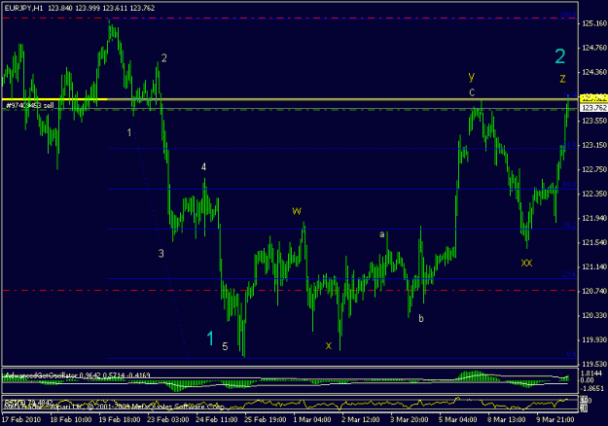Click the 19 Feb 18:00 time label
The height and width of the screenshot is (426, 608).
[x=120, y=419]
